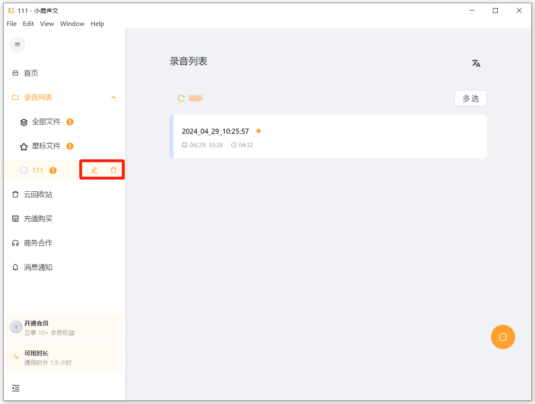Click the recording duration 04:32

click(x=246, y=145)
